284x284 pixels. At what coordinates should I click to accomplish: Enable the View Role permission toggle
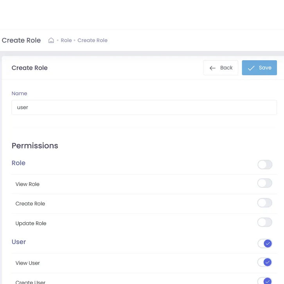tap(264, 183)
